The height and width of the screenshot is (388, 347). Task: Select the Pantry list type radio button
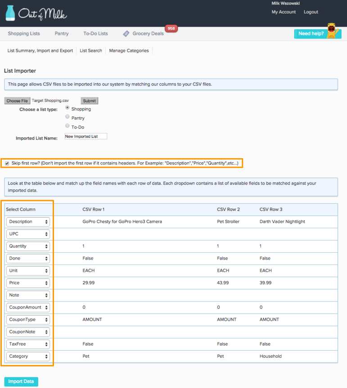click(67, 117)
